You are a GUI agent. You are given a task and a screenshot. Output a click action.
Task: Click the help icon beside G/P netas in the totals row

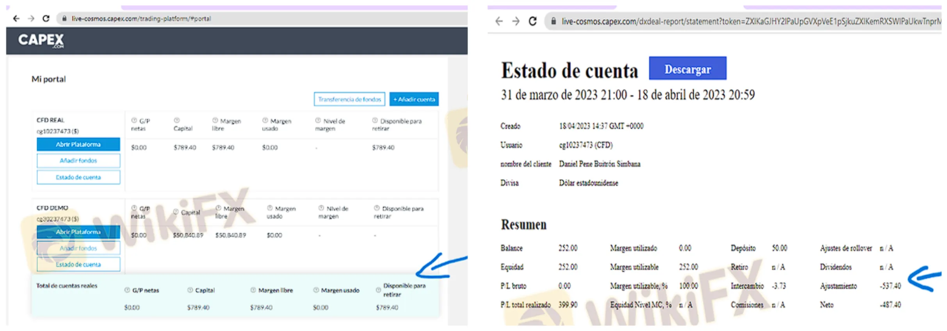point(127,290)
